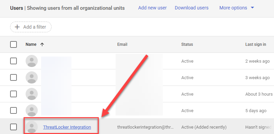Check the box for the 5 days ago user
Viewport: 274px width, 134px height.
point(13,110)
